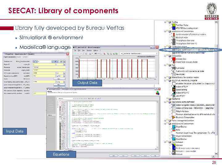Click the Input Data label
Image resolution: width=222 pixels, height=166 pixels.
point(14,131)
